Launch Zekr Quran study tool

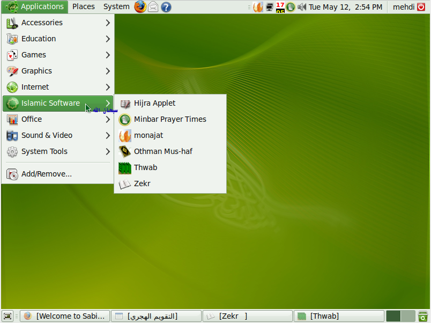(142, 183)
